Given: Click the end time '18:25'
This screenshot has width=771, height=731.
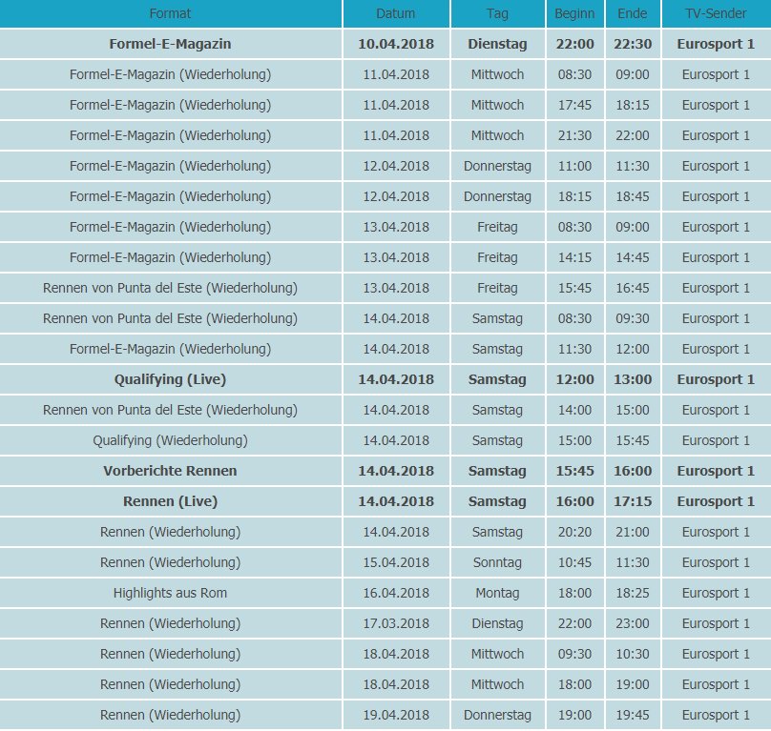Looking at the screenshot, I should [x=633, y=593].
